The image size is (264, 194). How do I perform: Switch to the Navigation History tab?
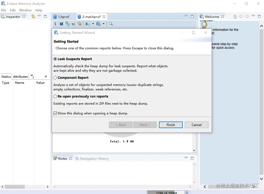point(92,158)
